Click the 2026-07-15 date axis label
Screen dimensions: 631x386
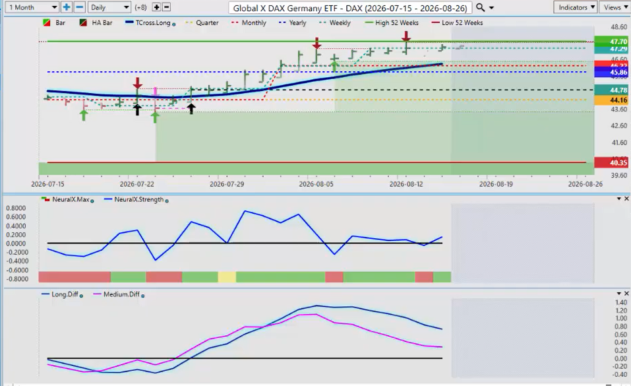tap(47, 184)
